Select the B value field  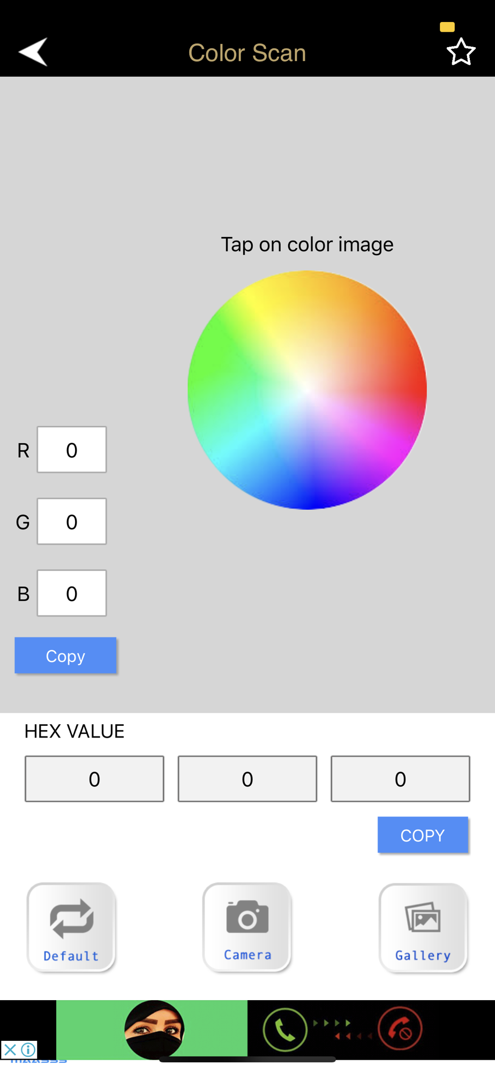[x=72, y=593]
